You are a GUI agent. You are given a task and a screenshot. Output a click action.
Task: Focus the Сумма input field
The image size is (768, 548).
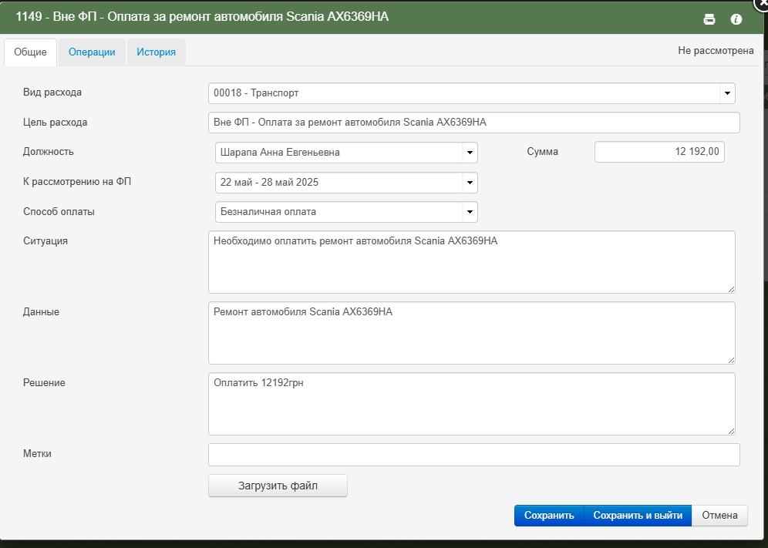click(x=659, y=152)
